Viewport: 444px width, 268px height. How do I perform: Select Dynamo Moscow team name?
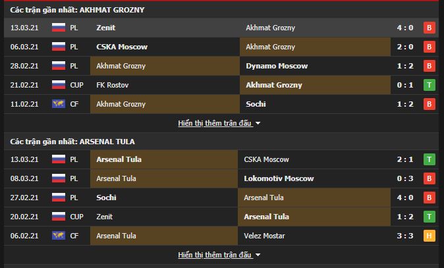point(277,66)
